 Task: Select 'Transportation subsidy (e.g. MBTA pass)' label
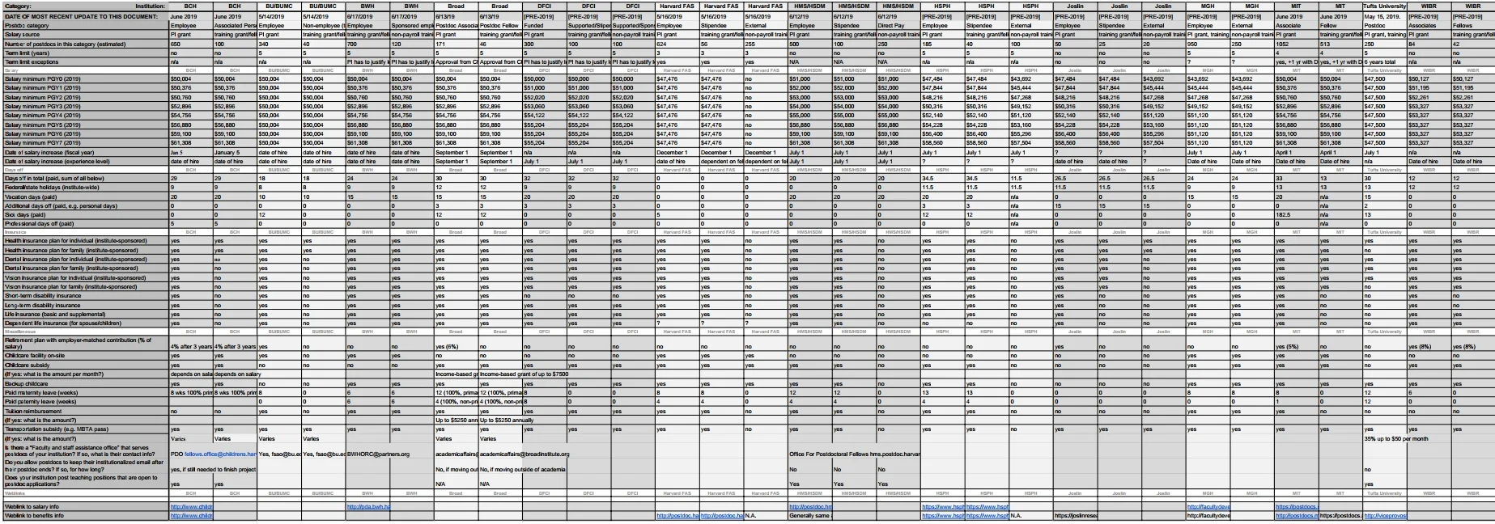(x=85, y=429)
